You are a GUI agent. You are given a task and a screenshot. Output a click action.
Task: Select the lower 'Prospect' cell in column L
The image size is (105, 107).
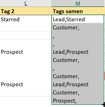[26, 84]
